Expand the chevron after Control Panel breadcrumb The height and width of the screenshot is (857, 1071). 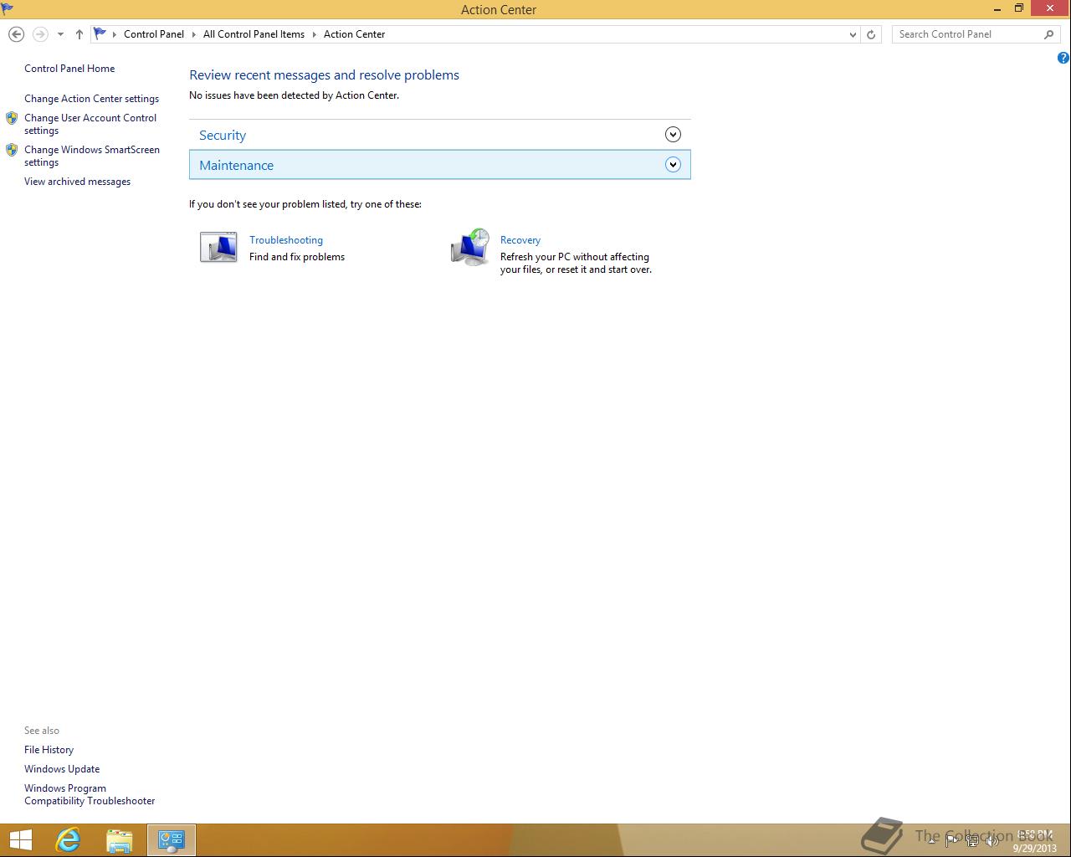point(194,34)
